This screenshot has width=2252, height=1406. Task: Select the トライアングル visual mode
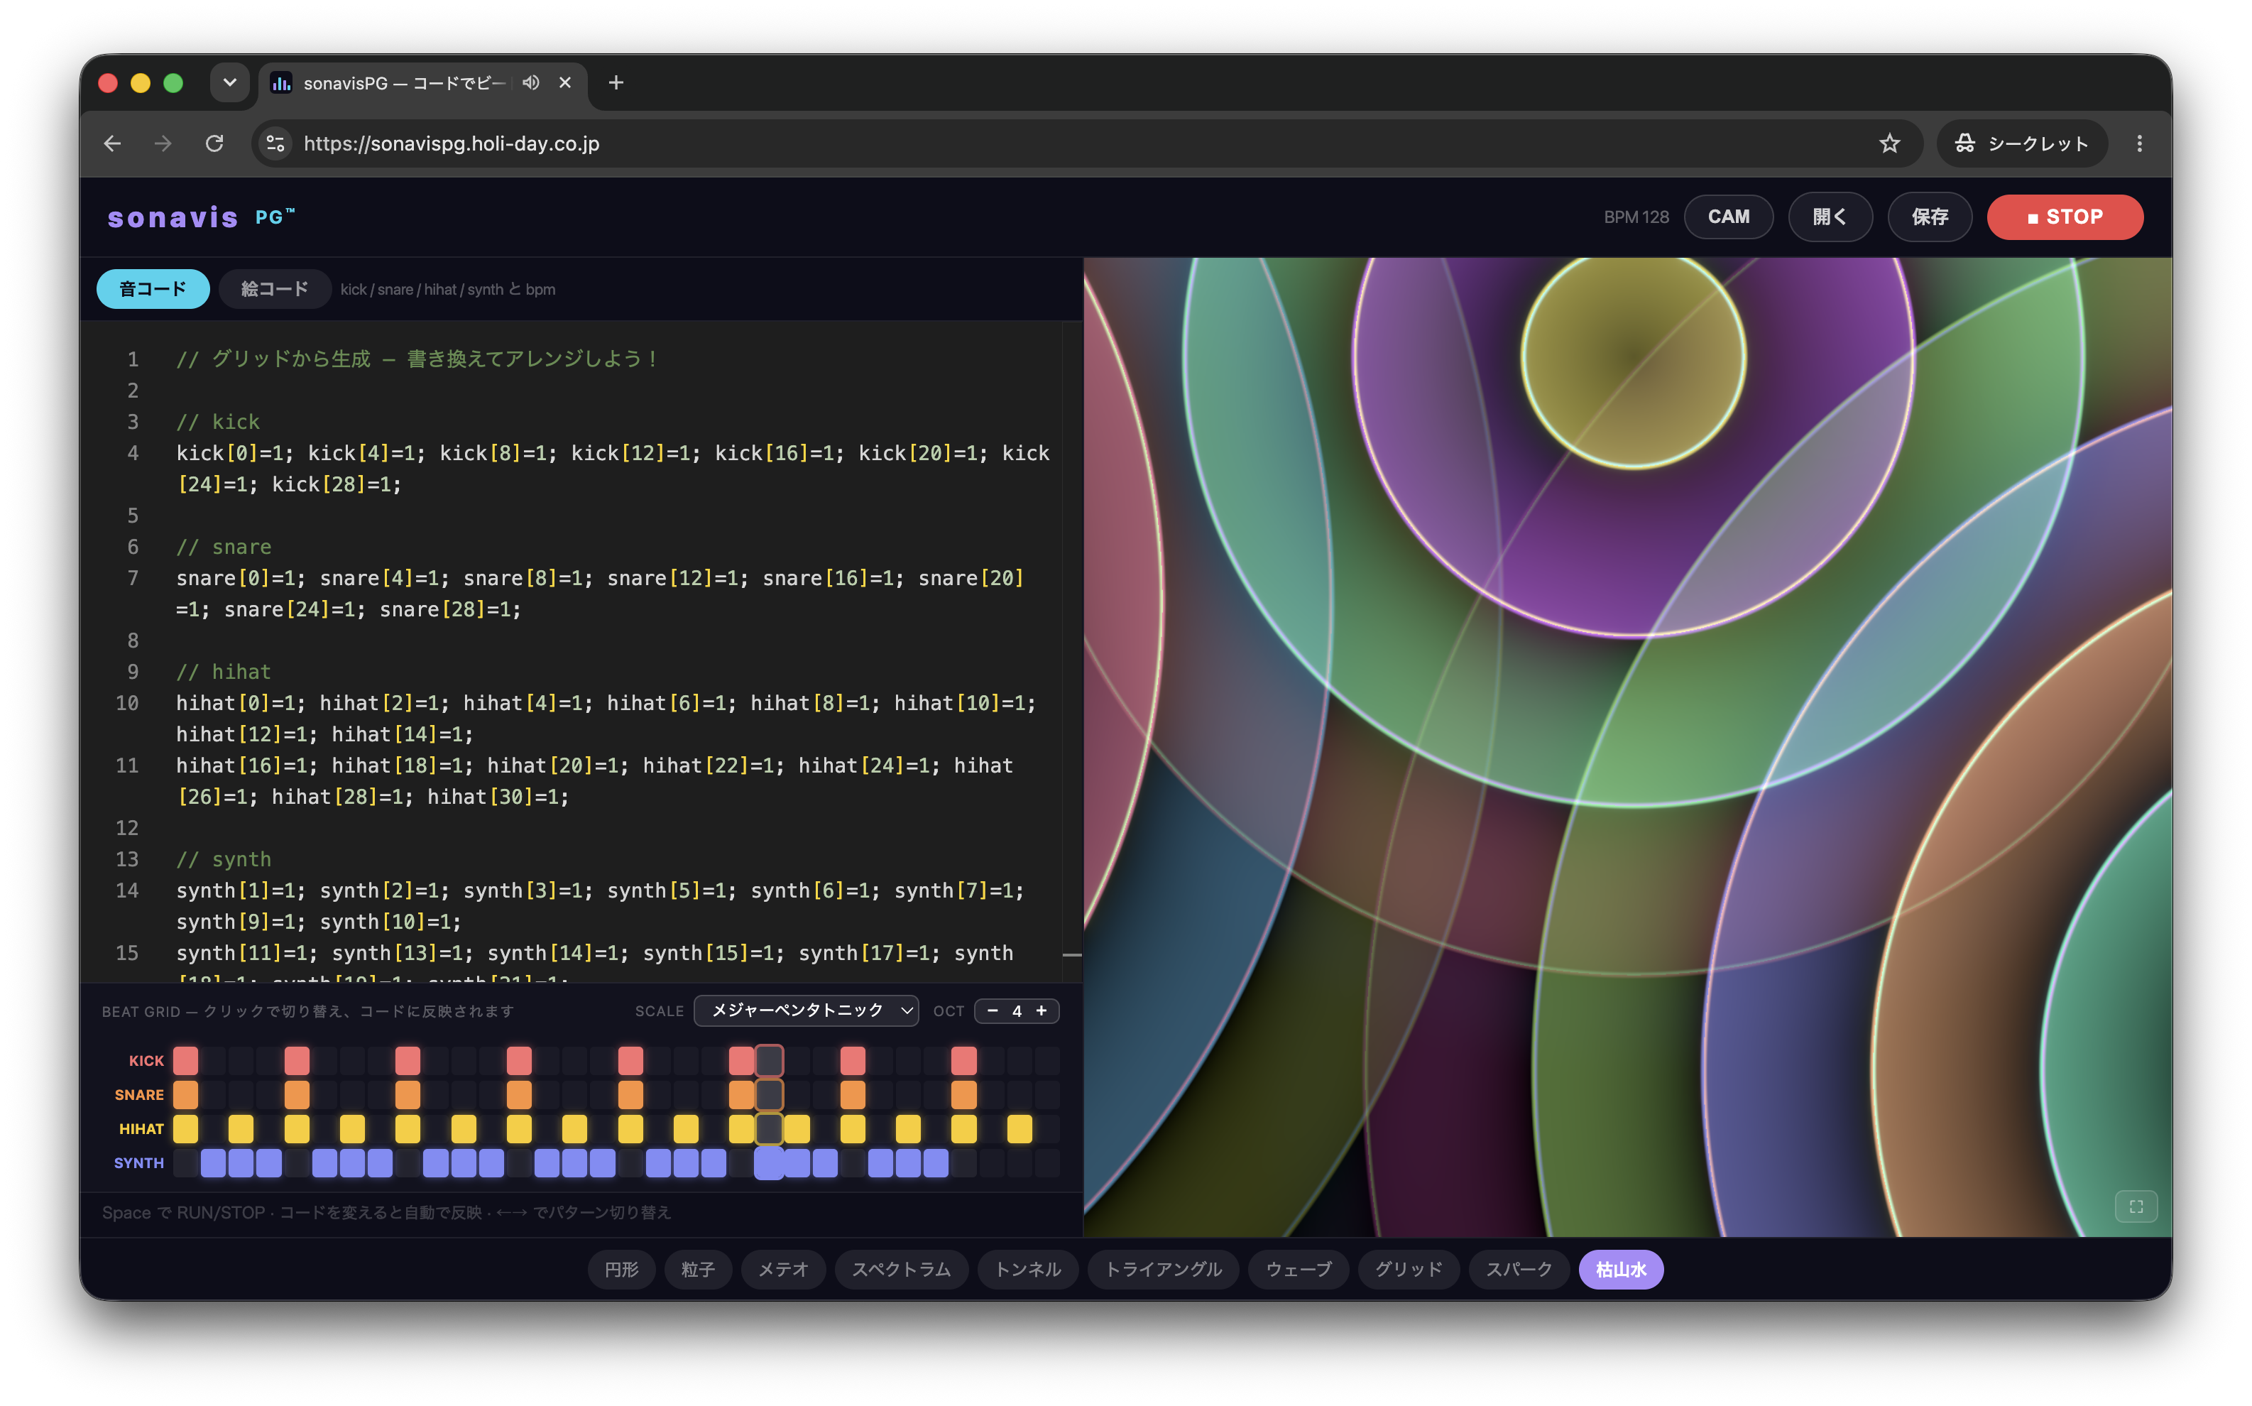[x=1164, y=1270]
